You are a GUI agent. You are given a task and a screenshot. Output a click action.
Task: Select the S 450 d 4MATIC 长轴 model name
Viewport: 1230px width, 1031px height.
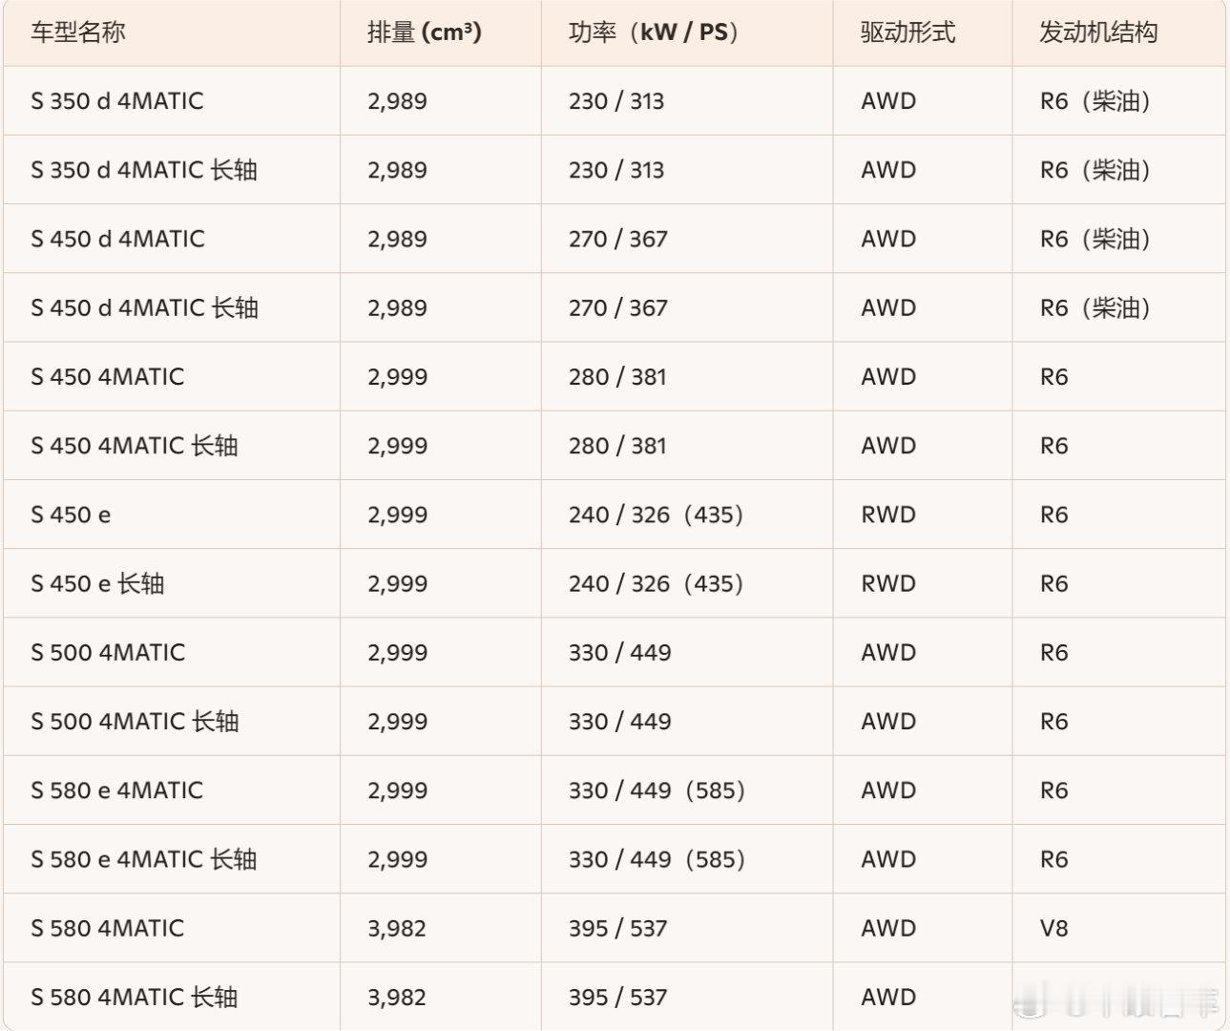click(x=144, y=307)
